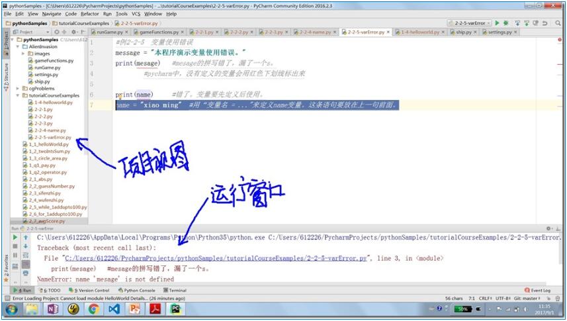Click the VCS update project icon
Screen dimensions: 567x321
point(517,23)
